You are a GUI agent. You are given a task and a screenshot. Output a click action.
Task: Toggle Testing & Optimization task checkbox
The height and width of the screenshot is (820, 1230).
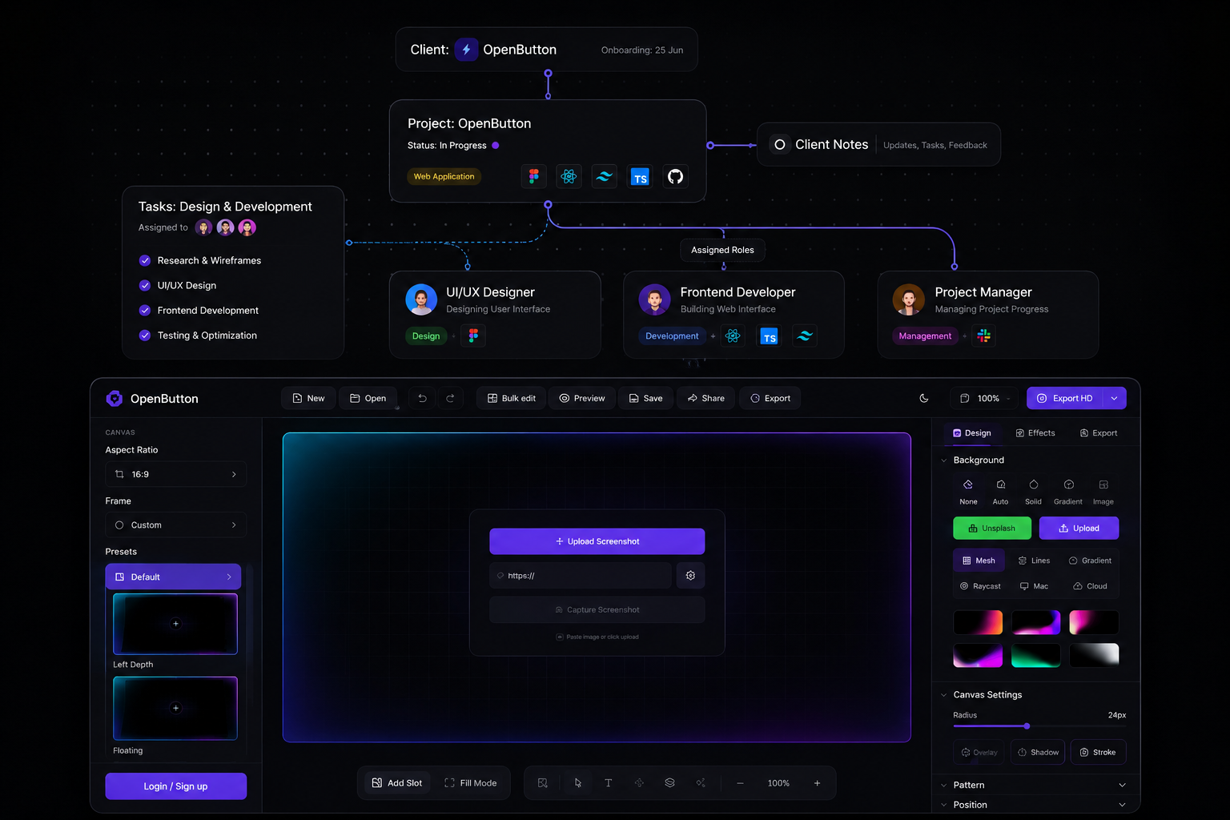click(x=145, y=336)
